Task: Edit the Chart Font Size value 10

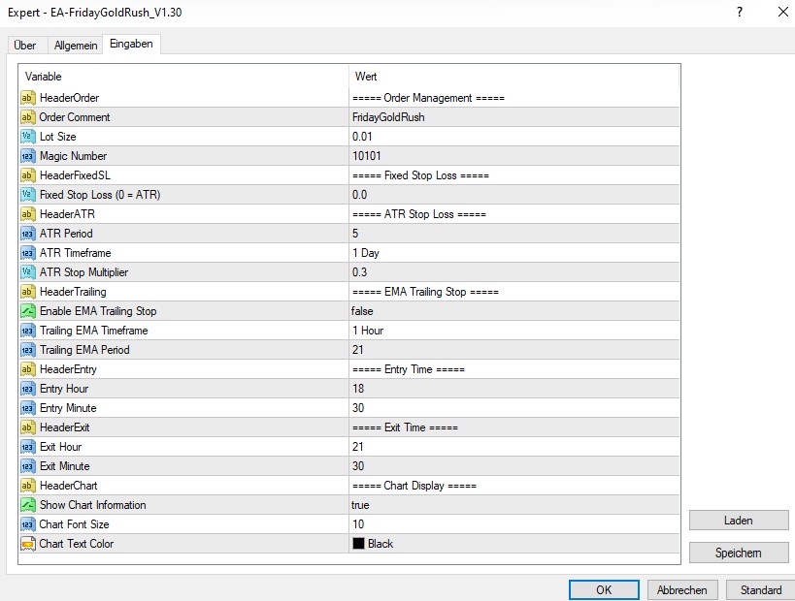Action: pyautogui.click(x=514, y=524)
